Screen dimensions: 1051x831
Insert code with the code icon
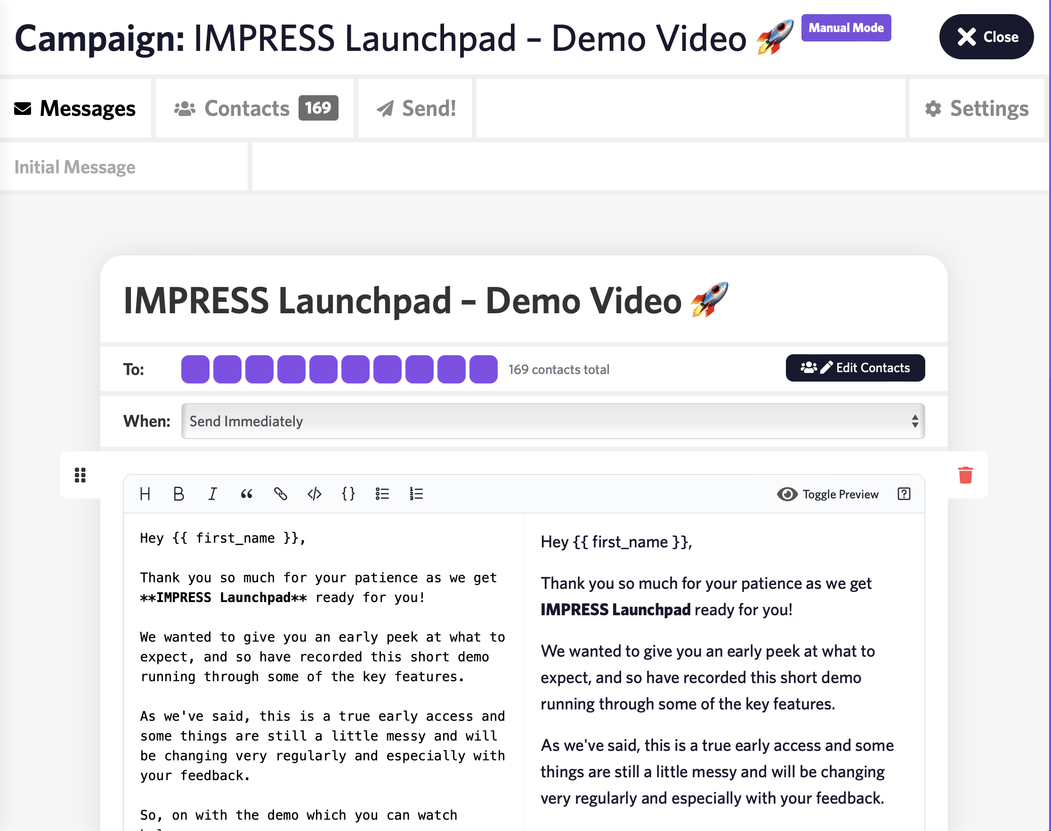[x=314, y=494]
